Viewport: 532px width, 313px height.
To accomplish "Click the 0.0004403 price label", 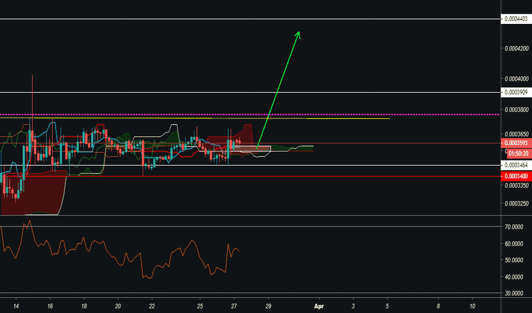I will coord(516,19).
